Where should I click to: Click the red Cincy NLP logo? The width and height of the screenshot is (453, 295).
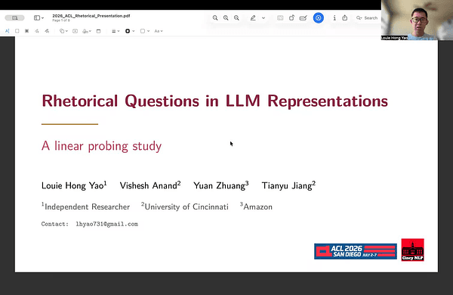(x=412, y=250)
